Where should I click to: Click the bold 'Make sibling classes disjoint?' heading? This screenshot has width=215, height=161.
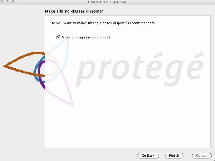[74, 11]
